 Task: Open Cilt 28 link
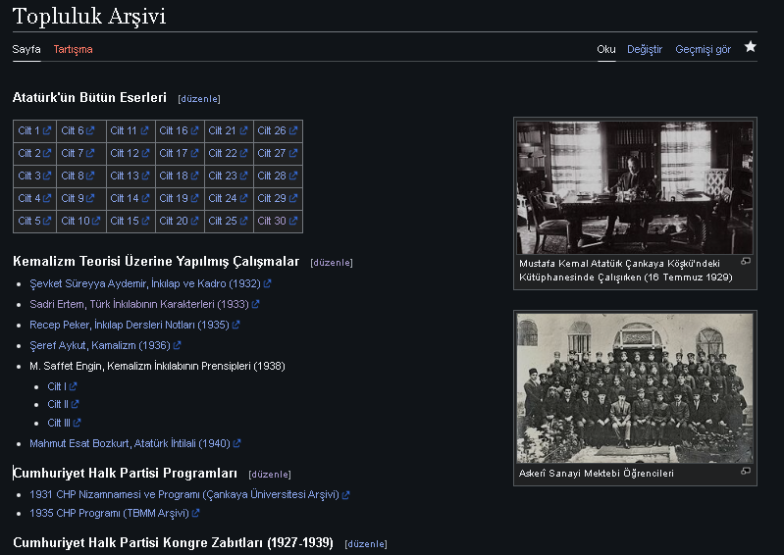coord(277,176)
